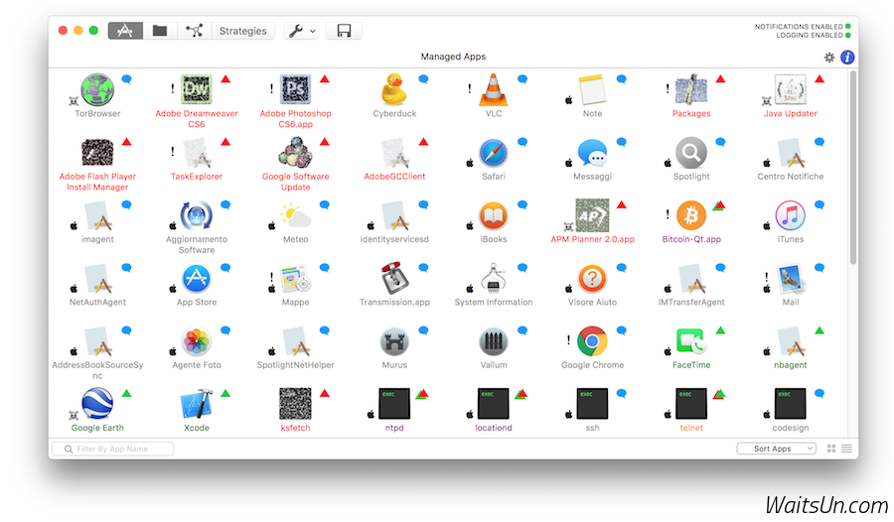Select the Cyberduck duck icon
The width and height of the screenshot is (894, 522).
(x=394, y=89)
